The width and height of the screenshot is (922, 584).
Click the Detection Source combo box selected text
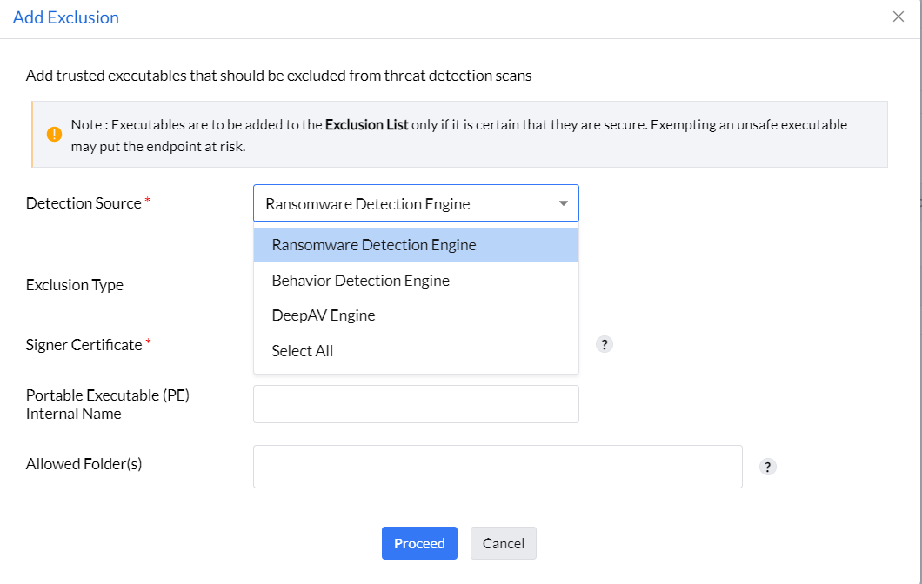pyautogui.click(x=367, y=204)
